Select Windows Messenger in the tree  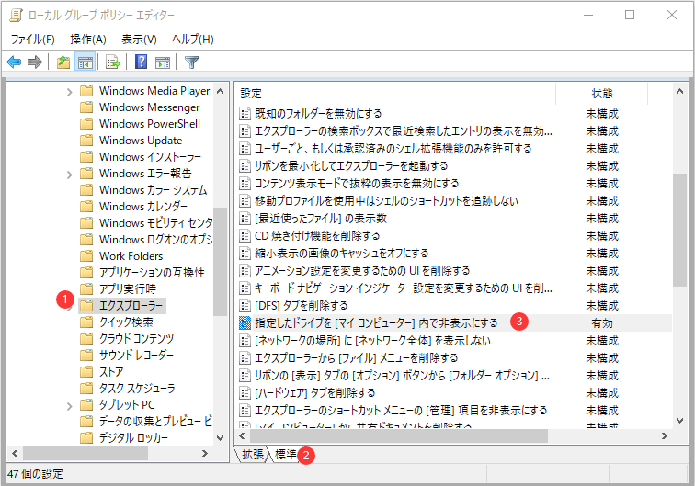[149, 107]
